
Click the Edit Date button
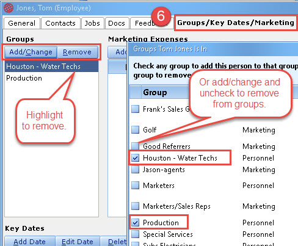78,242
